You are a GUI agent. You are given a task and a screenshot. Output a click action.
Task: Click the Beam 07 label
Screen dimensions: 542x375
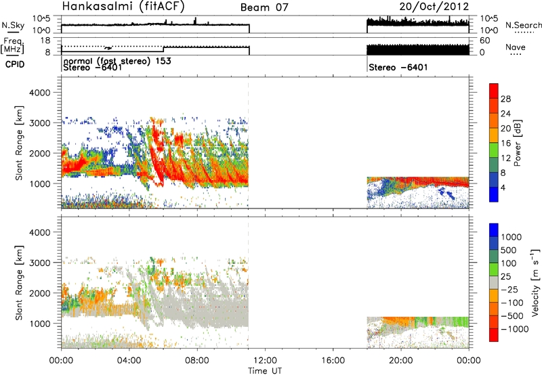(264, 7)
